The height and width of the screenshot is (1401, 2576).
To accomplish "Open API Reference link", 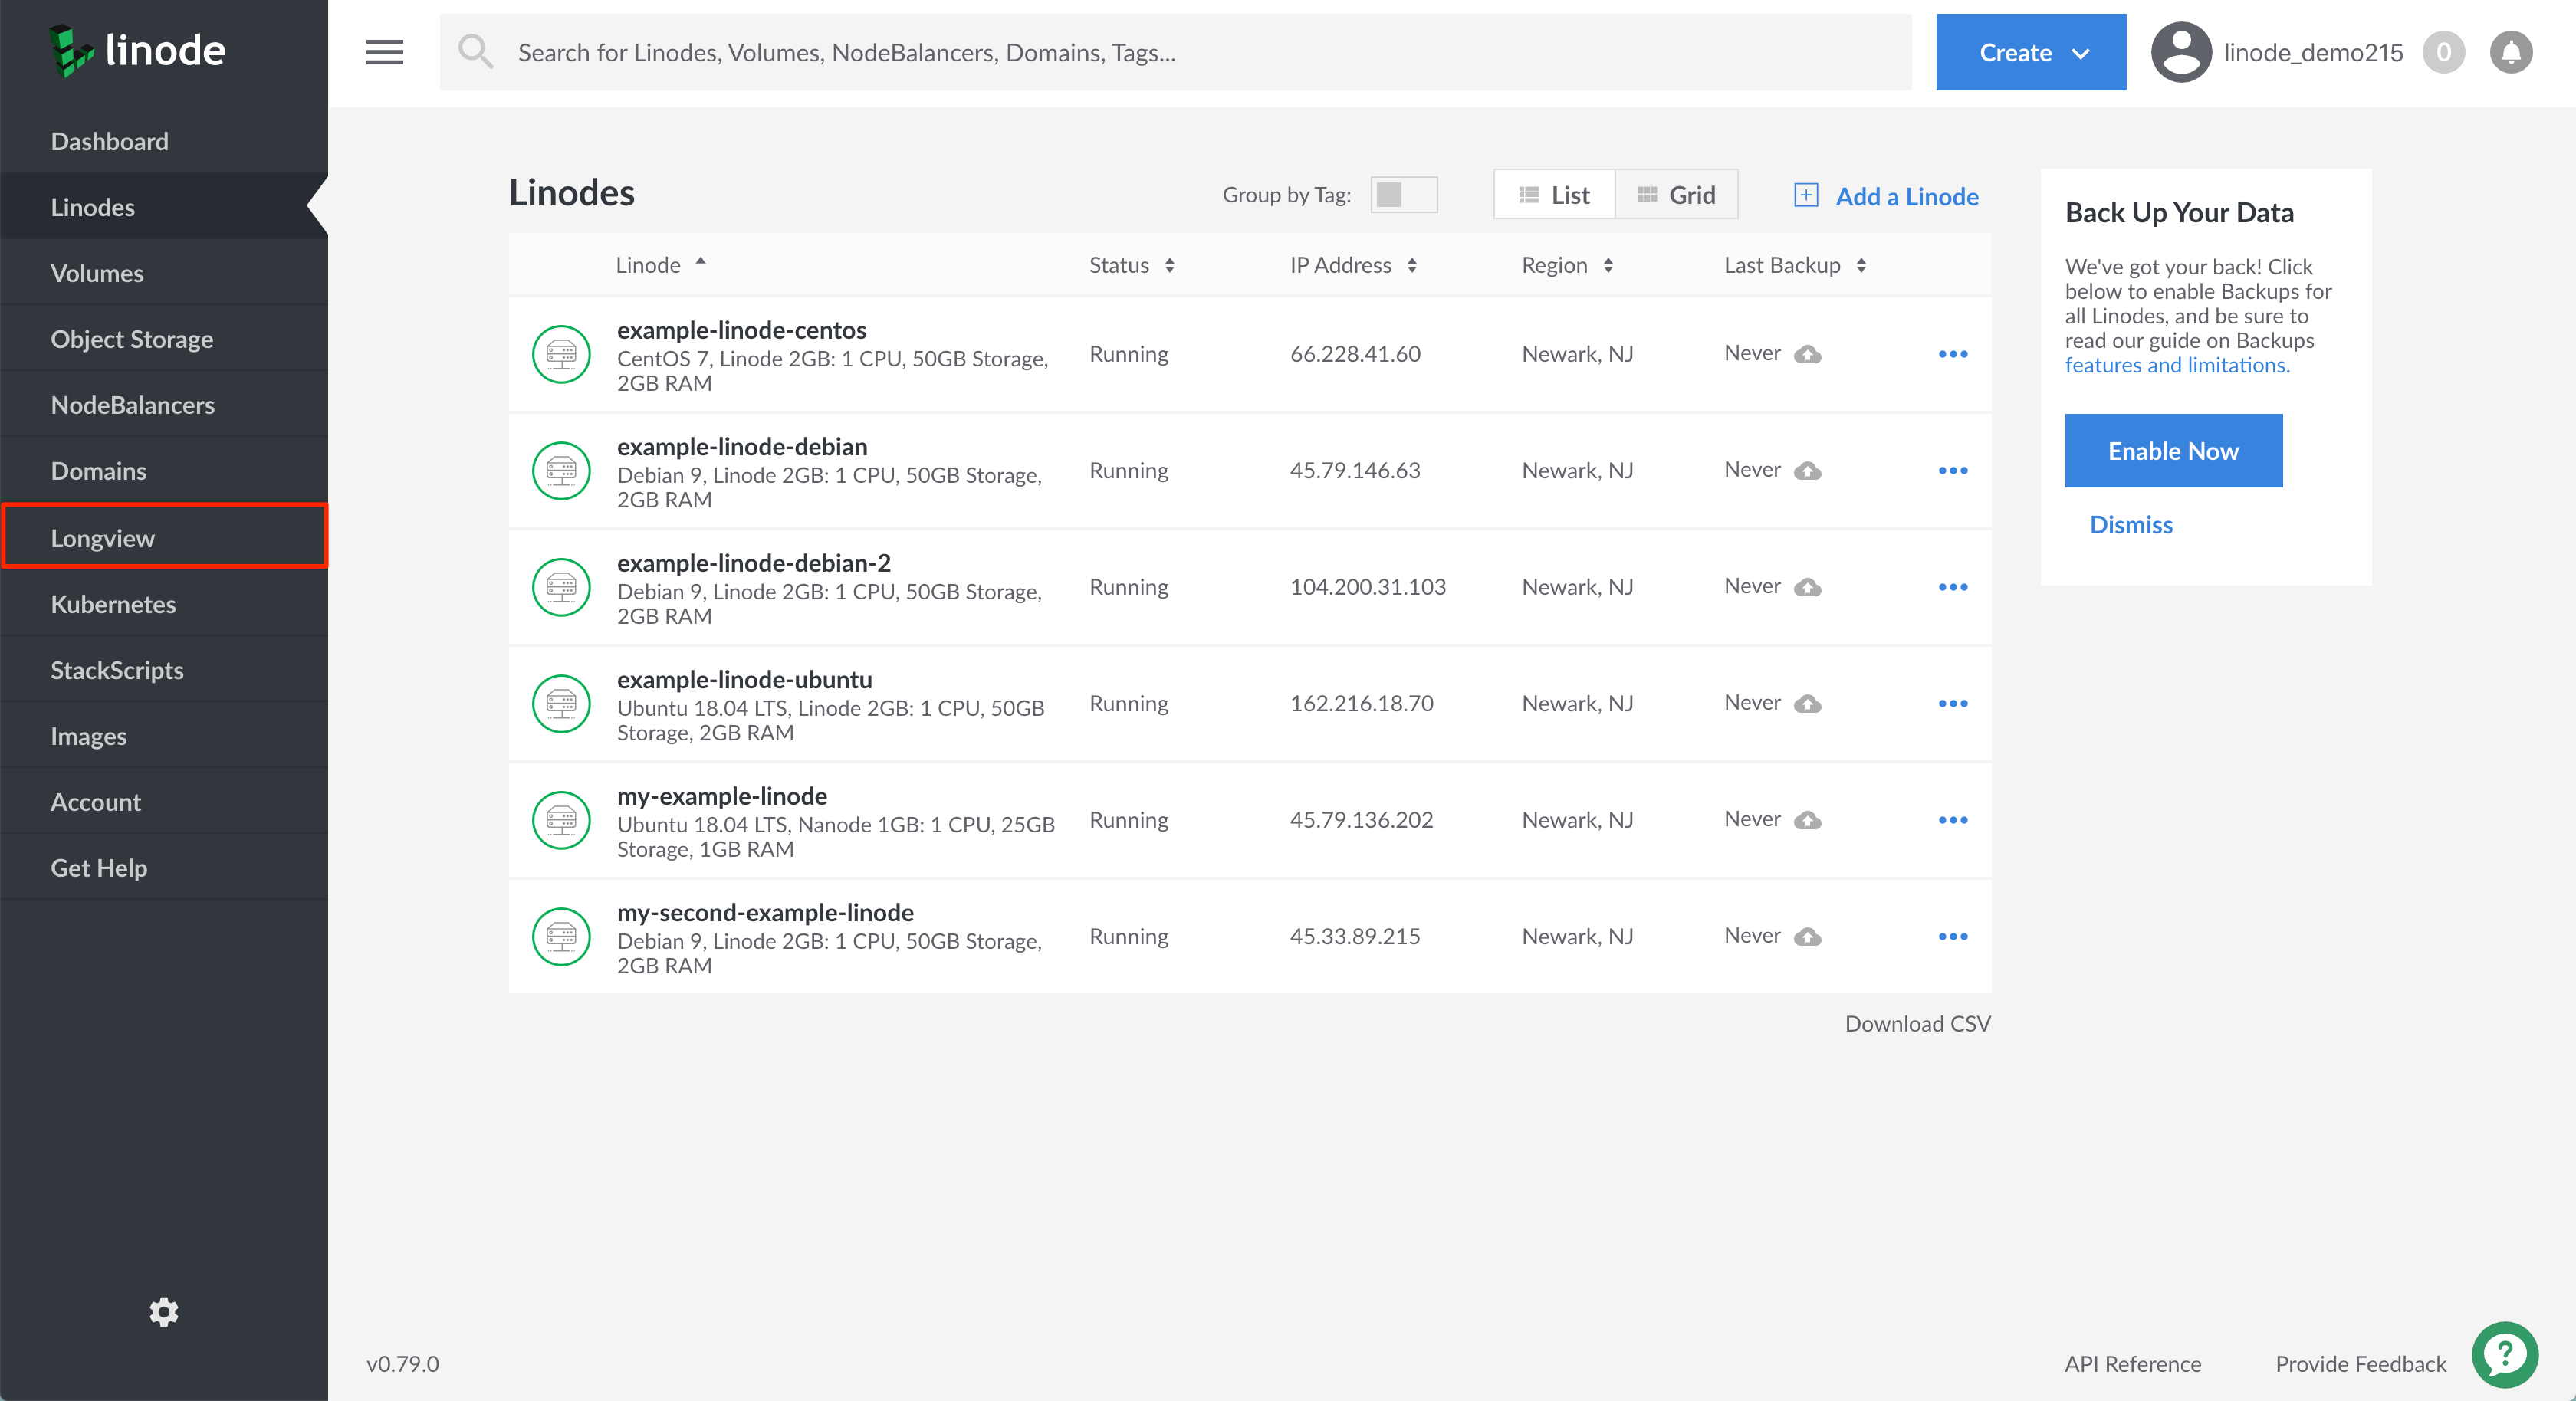I will pos(2132,1364).
